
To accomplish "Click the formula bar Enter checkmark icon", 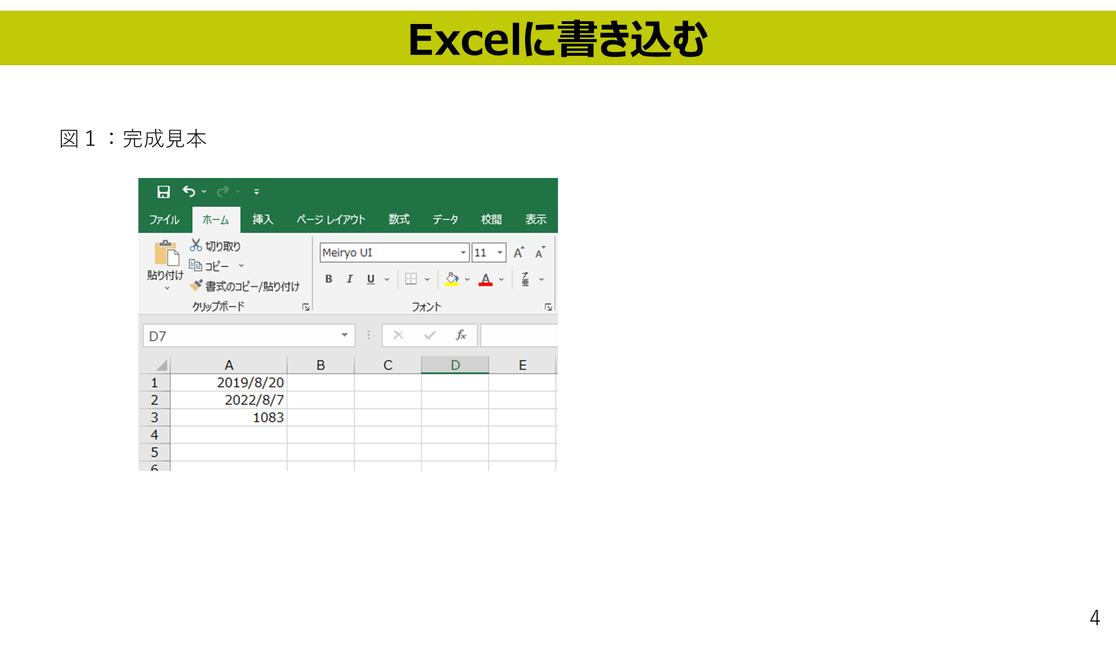I will click(x=430, y=335).
